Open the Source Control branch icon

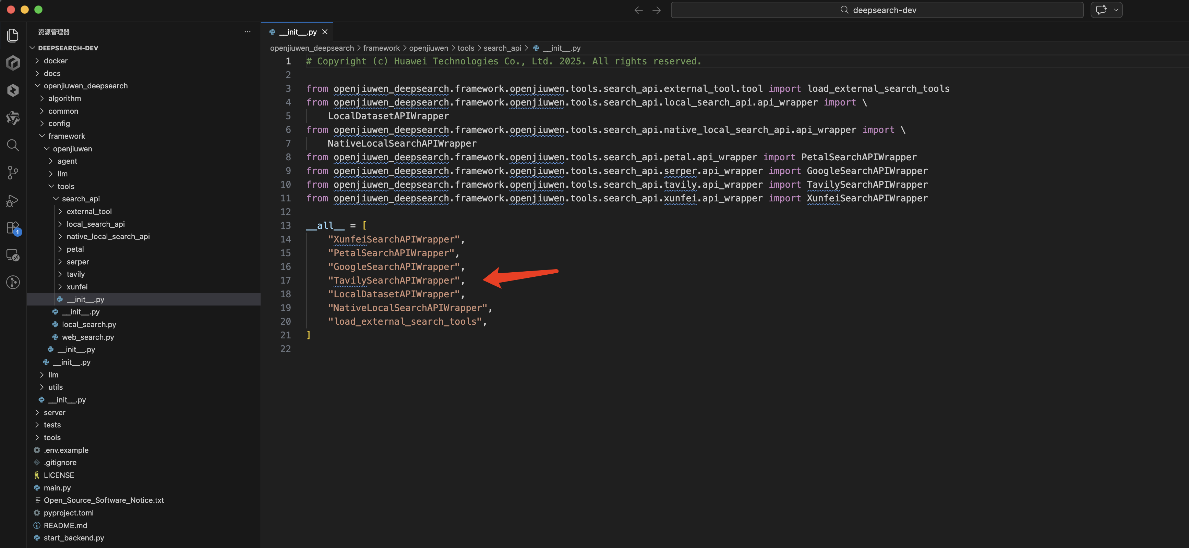point(13,173)
